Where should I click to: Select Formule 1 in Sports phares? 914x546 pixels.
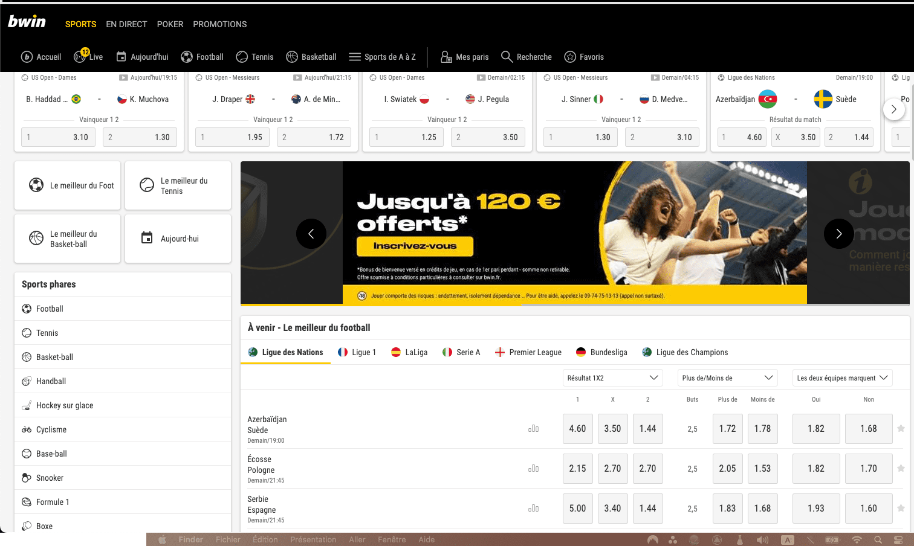click(123, 502)
